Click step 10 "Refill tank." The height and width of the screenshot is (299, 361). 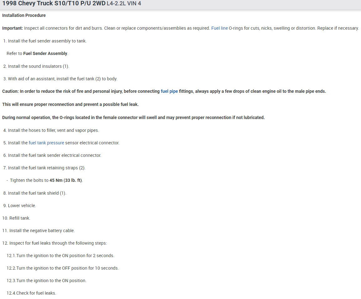(x=20, y=218)
